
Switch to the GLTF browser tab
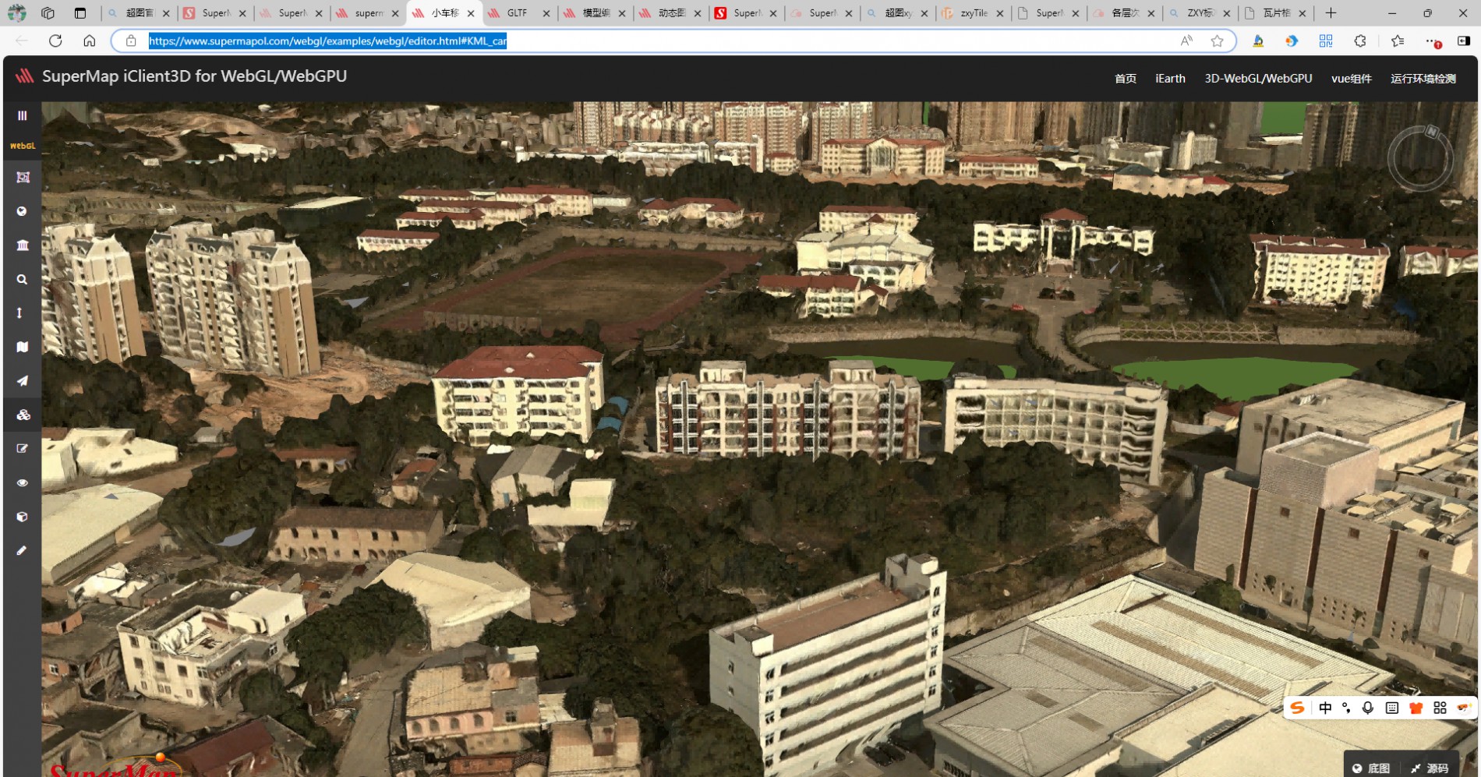[517, 13]
